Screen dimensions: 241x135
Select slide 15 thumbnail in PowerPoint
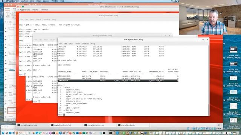pyautogui.click(x=12, y=110)
